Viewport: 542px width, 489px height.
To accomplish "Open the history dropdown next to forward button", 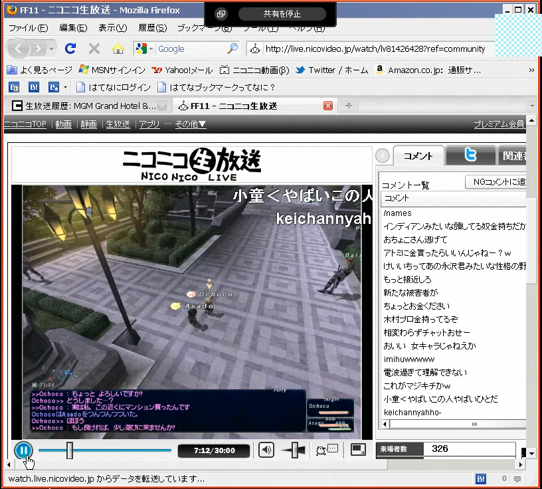I will 52,49.
